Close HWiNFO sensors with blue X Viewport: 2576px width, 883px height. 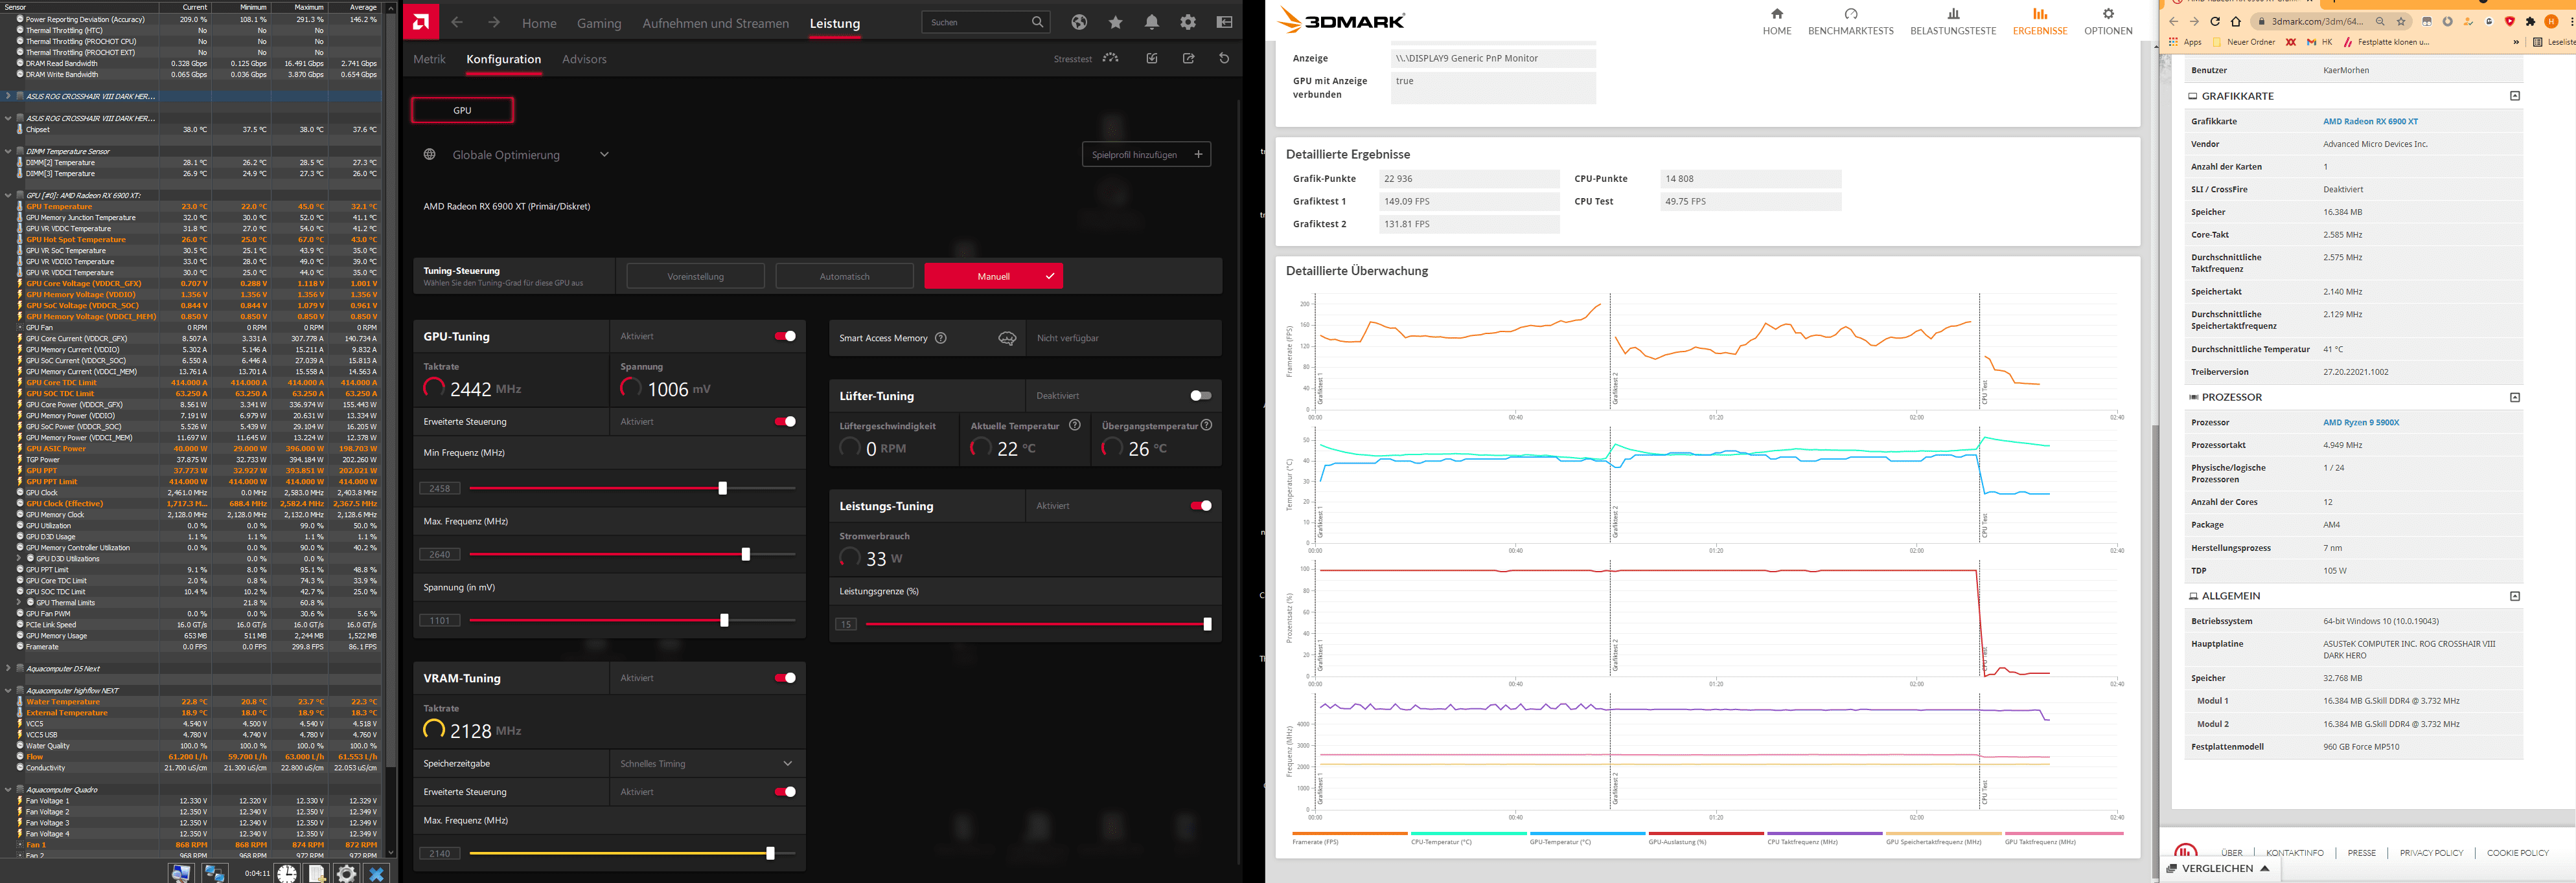(376, 873)
